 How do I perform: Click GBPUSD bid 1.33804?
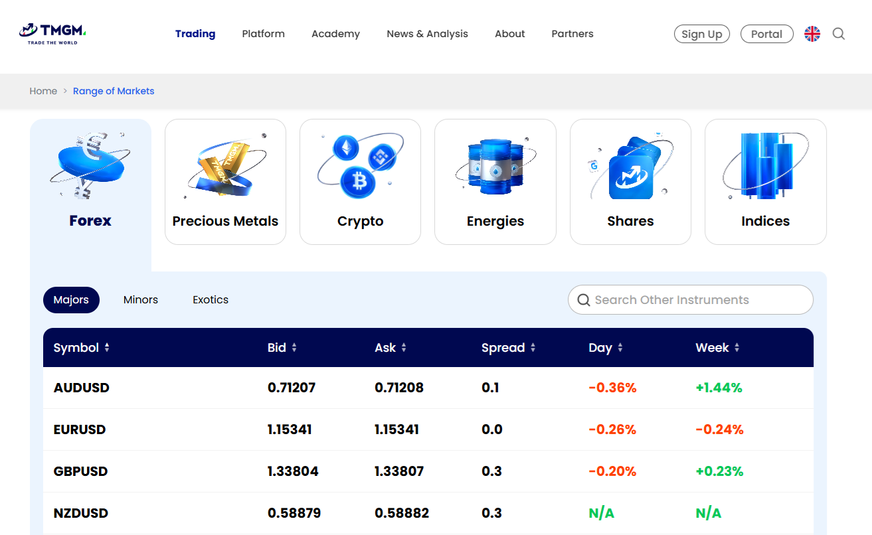coord(293,471)
